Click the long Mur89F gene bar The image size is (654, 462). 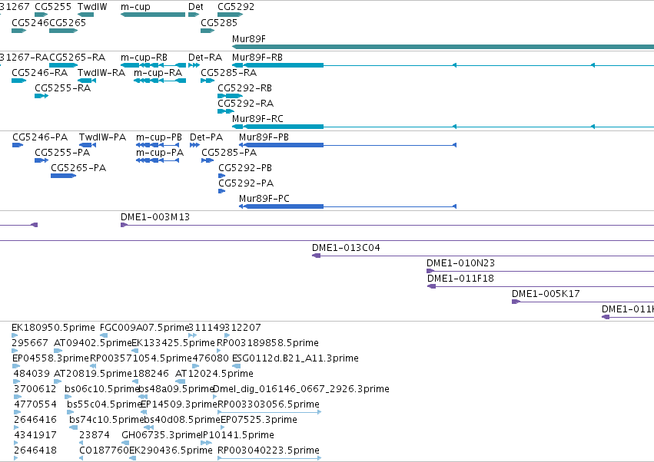[x=443, y=47]
